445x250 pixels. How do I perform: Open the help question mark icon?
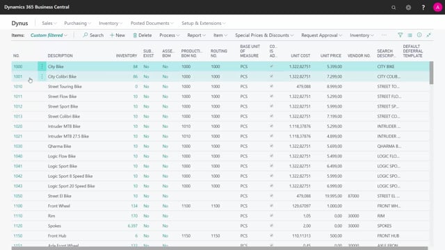click(x=423, y=8)
